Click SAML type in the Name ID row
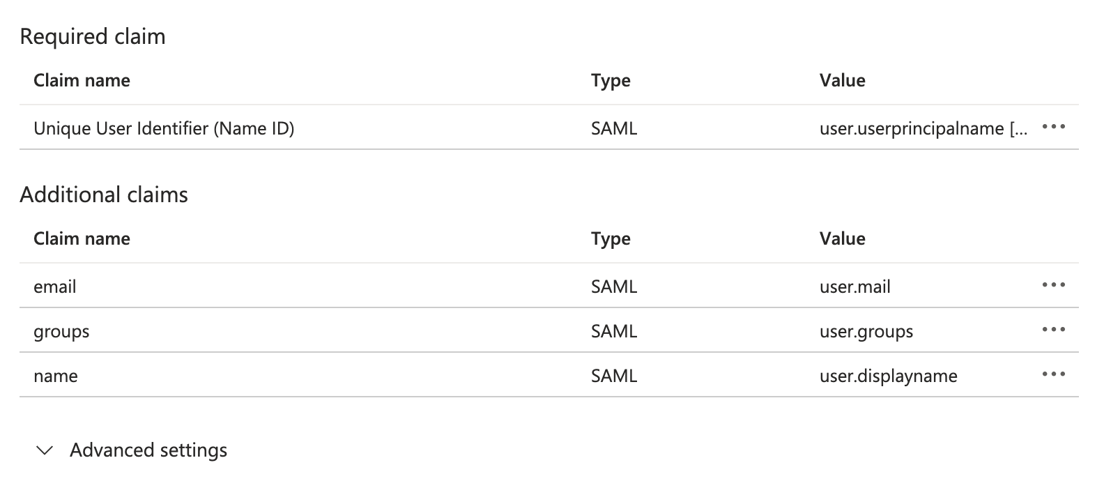Screen dimensions: 1104x488 (614, 129)
